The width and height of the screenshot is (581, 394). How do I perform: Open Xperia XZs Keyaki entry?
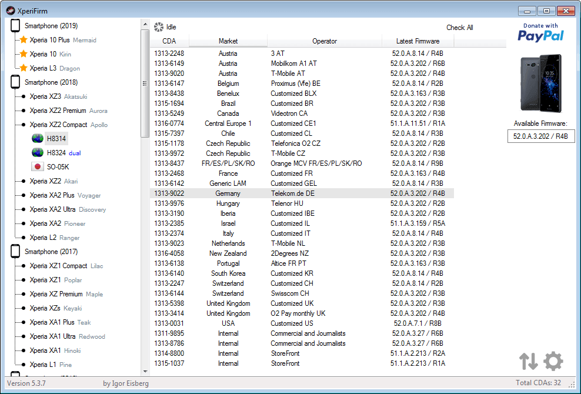coord(56,308)
